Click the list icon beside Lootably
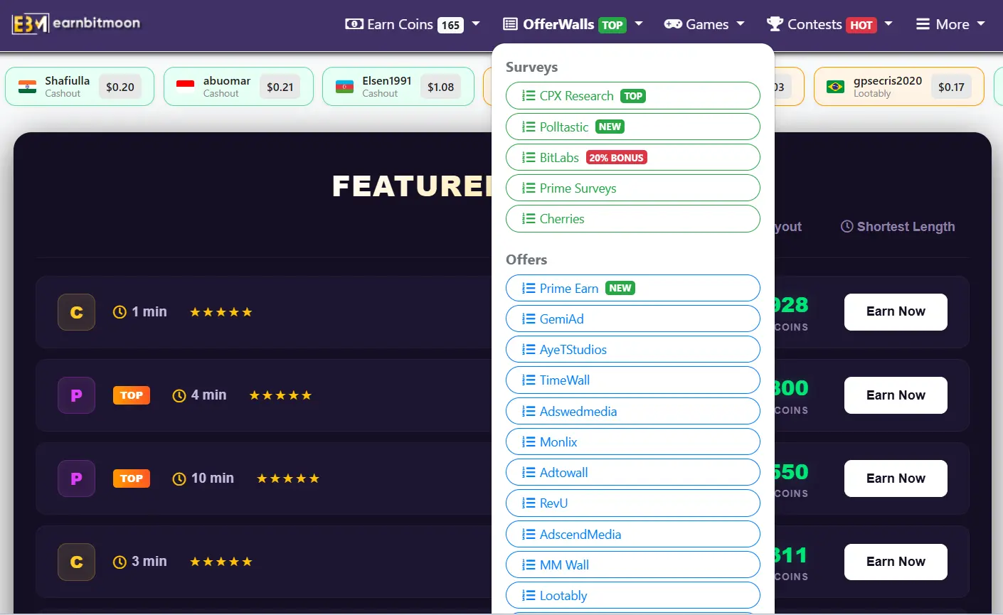This screenshot has height=615, width=1003. 529,596
